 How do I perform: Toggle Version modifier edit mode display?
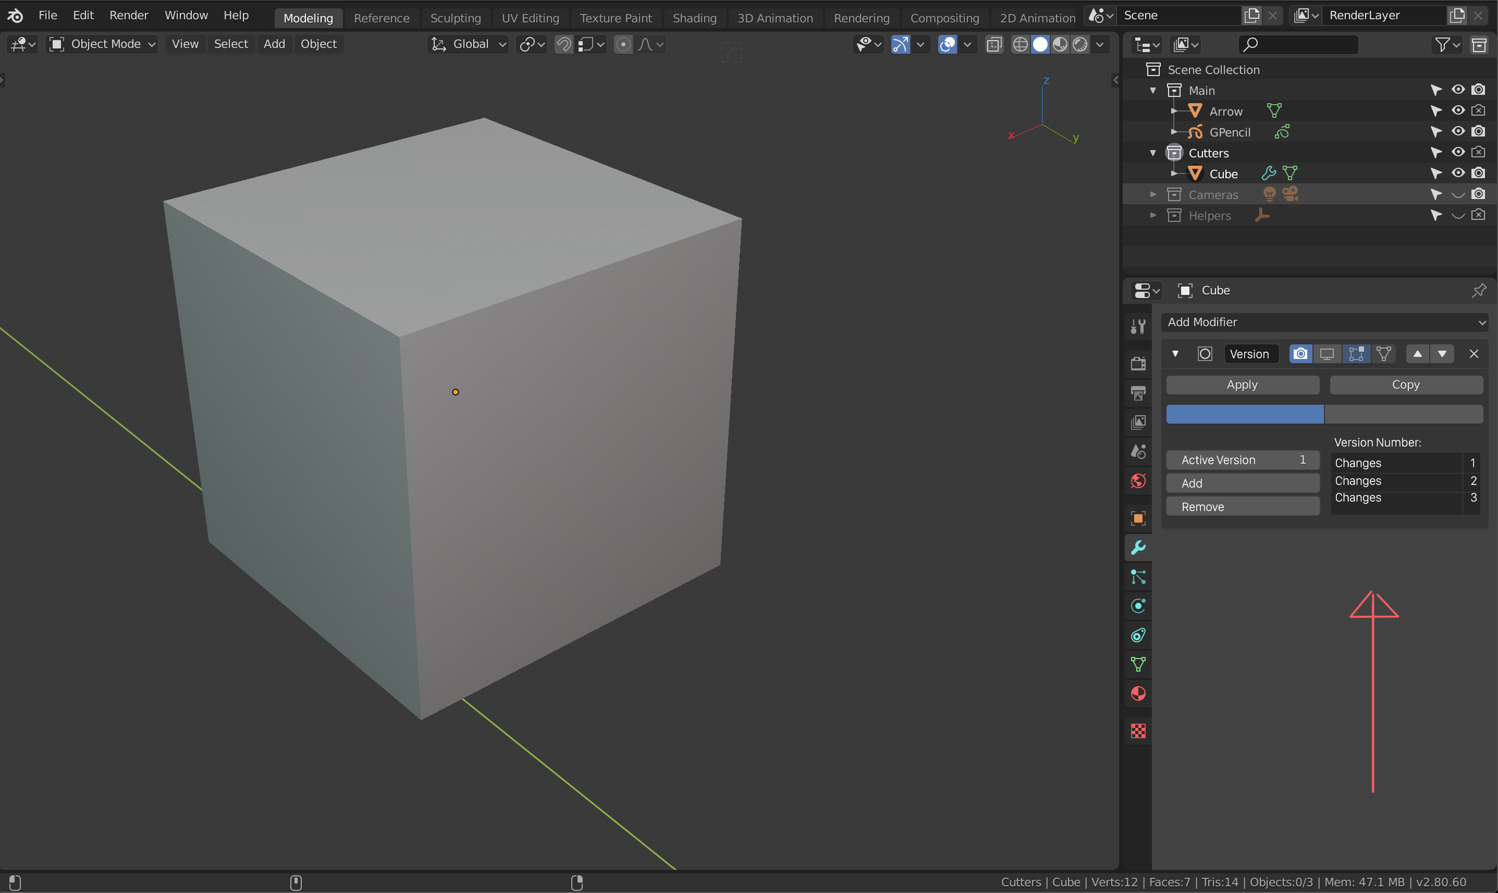1356,354
